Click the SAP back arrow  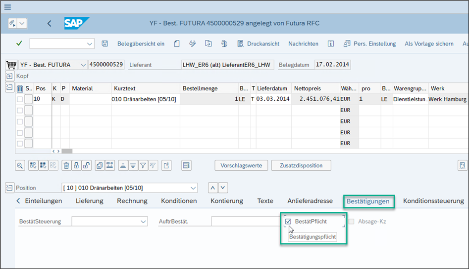(x=49, y=23)
